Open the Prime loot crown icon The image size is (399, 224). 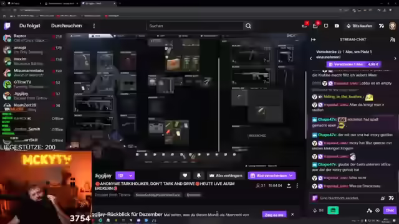click(x=305, y=26)
